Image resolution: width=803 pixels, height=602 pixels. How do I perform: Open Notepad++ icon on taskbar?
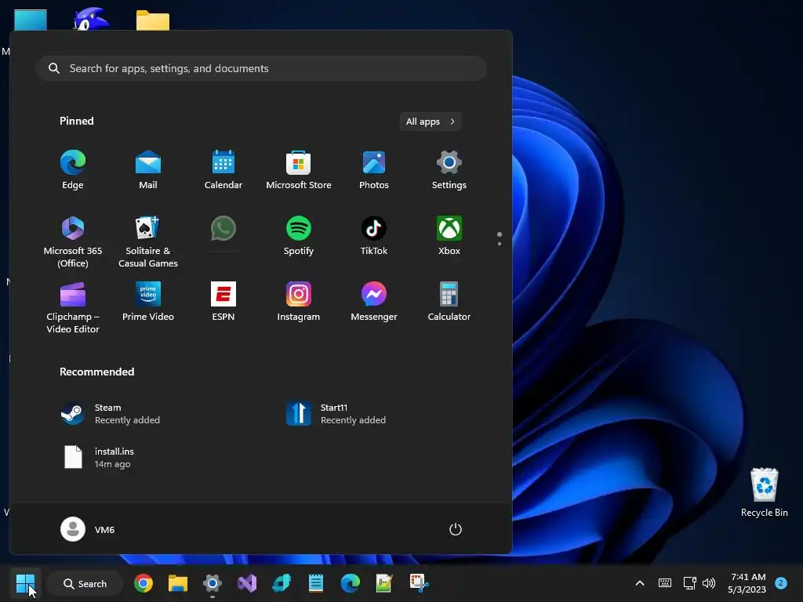[x=384, y=583]
